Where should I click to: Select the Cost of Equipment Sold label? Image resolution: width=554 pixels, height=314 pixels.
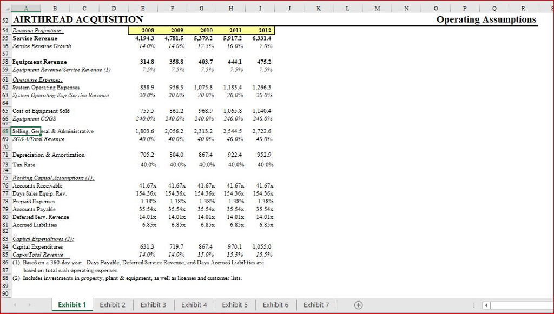[x=41, y=111]
